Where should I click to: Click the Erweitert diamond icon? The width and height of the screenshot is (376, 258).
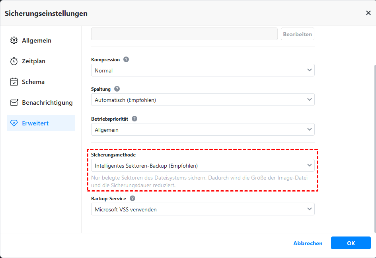pyautogui.click(x=14, y=123)
